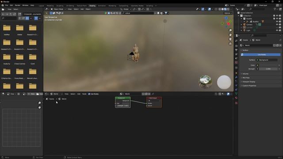Viewport: 283px width, 159px height.
Task: Open the Edit menu
Action: pos(11,5)
